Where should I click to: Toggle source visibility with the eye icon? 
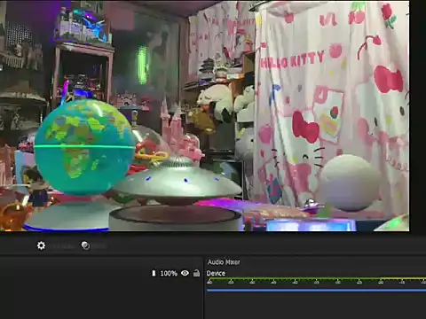pyautogui.click(x=185, y=273)
